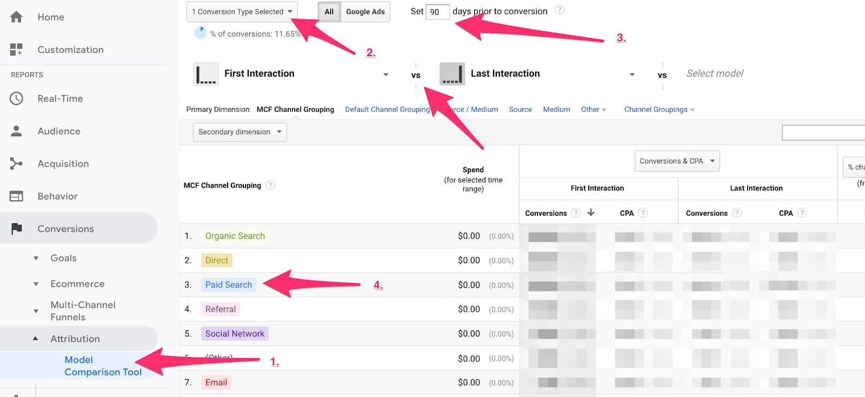Image resolution: width=865 pixels, height=397 pixels.
Task: Collapse the Attribution menu section
Action: 75,339
